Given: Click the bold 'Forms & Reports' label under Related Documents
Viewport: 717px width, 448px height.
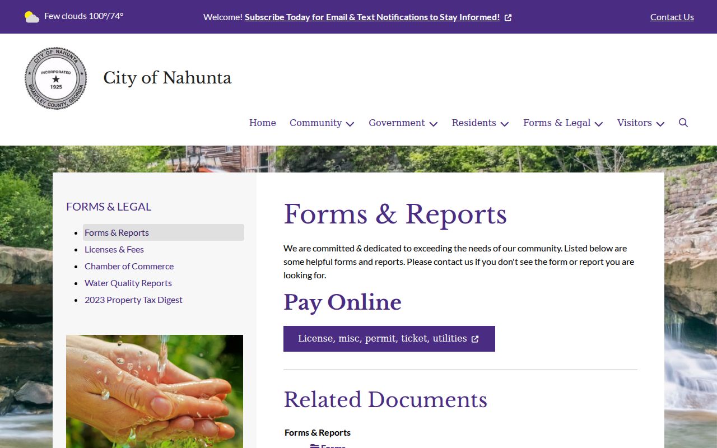Looking at the screenshot, I should click(x=318, y=432).
